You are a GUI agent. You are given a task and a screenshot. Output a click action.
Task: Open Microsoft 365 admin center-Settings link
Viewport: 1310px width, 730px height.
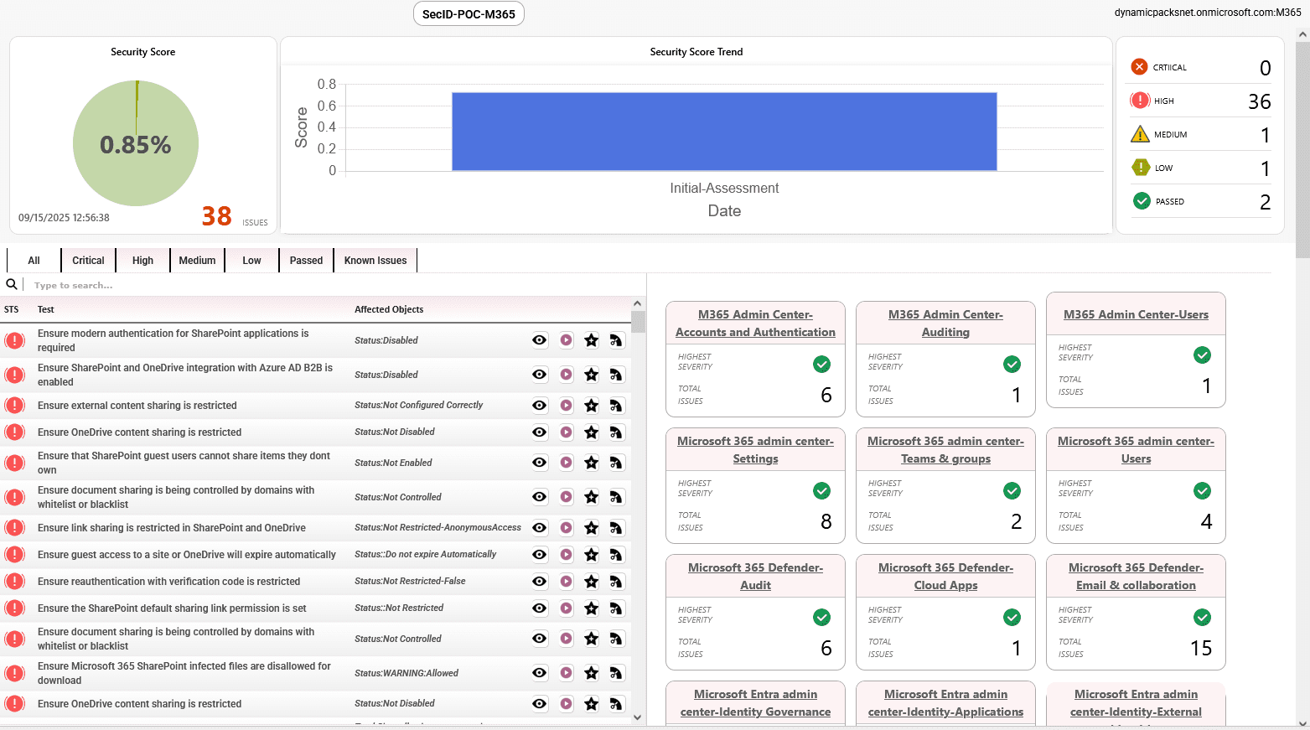755,450
